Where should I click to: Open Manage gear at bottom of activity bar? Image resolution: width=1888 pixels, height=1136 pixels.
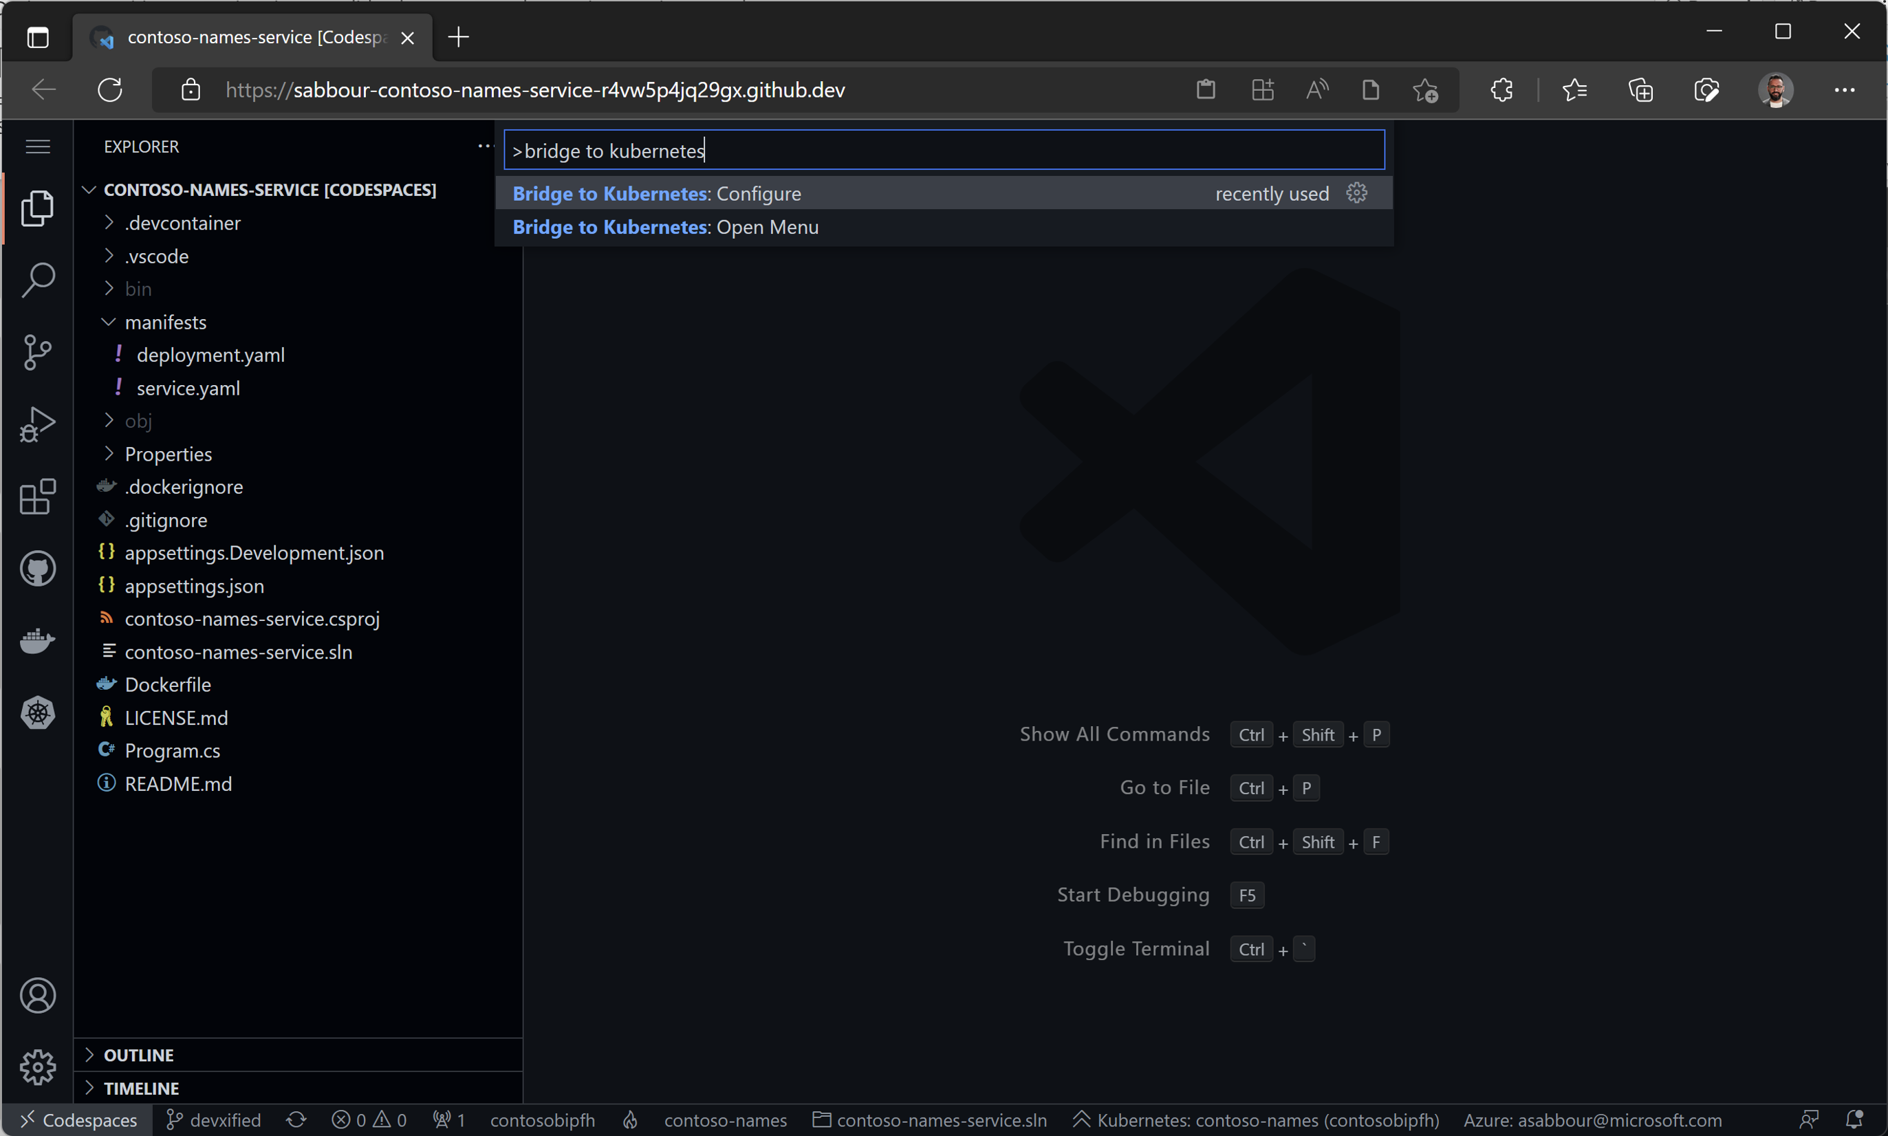point(38,1067)
